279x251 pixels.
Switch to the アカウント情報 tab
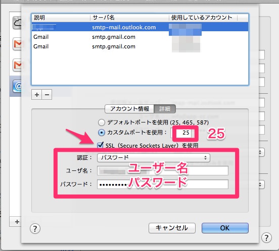tap(129, 109)
